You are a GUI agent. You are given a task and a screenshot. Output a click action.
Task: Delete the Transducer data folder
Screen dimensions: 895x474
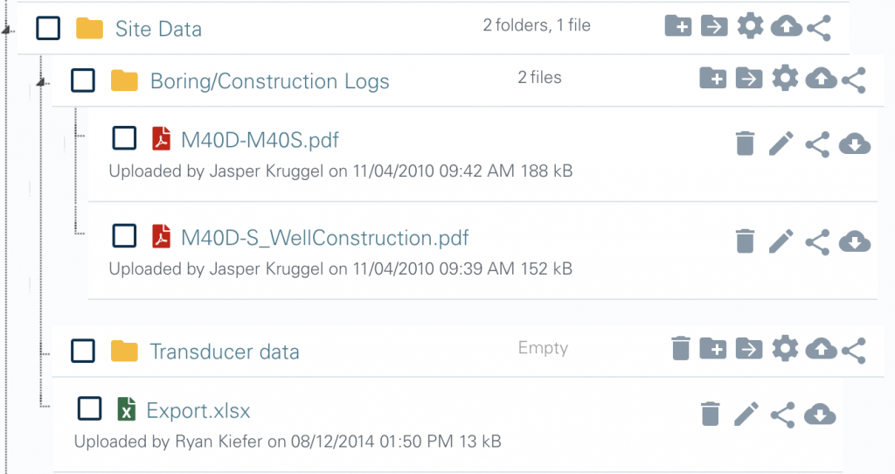point(680,348)
